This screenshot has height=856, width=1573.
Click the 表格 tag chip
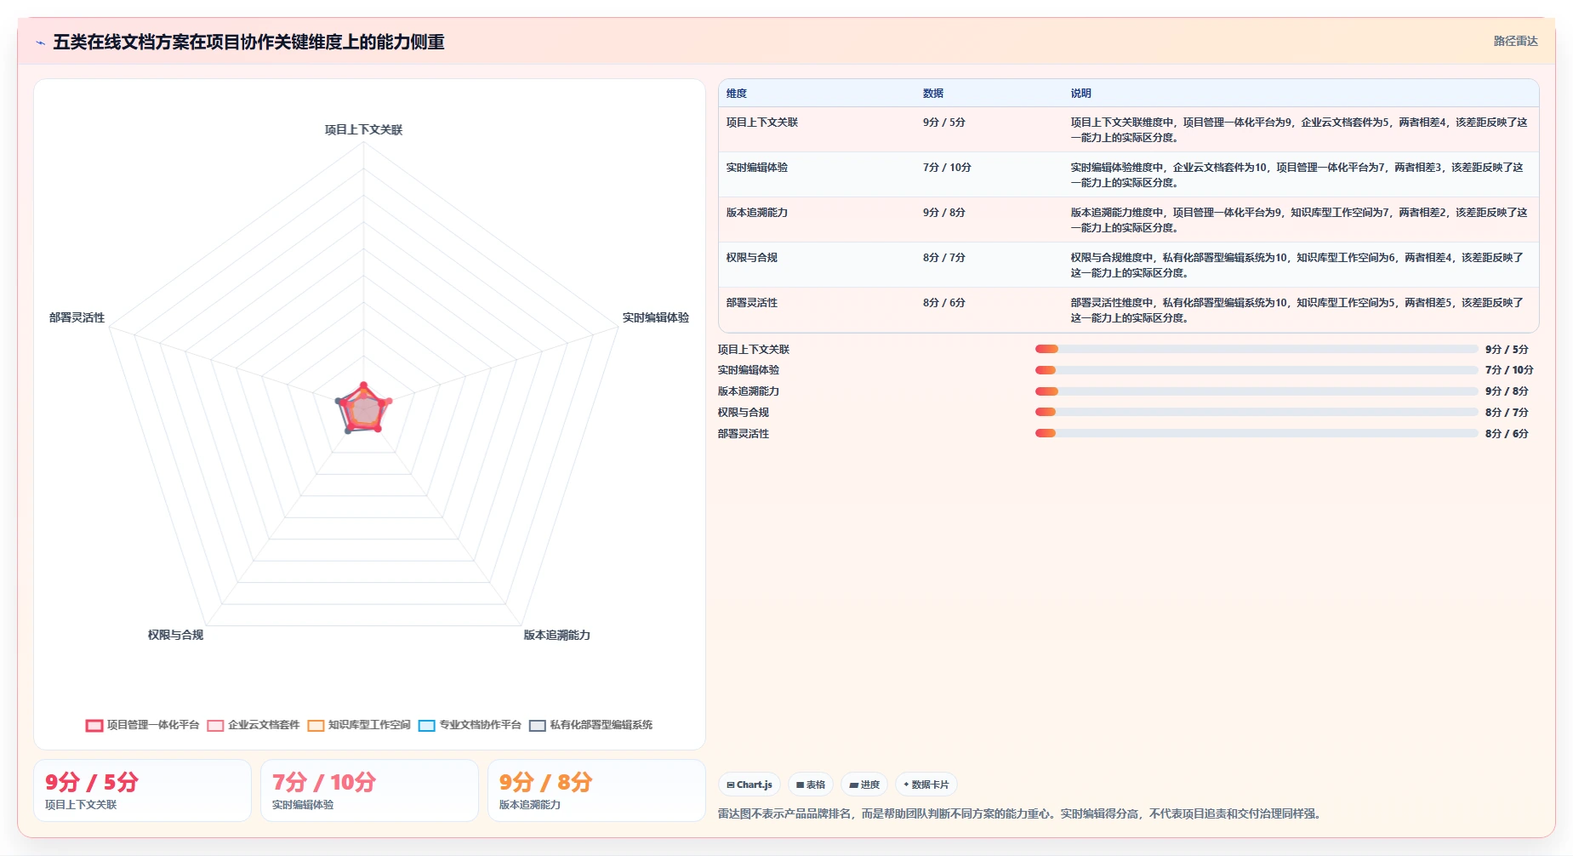(811, 785)
